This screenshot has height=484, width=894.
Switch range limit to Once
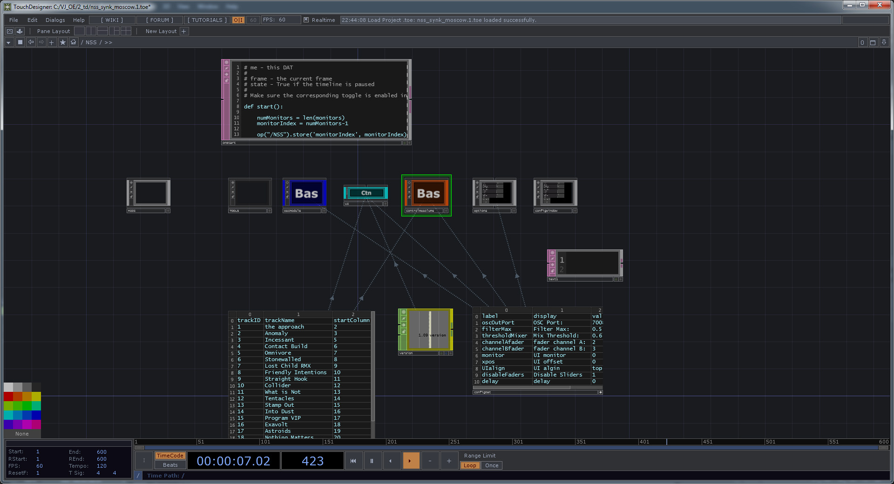(491, 465)
